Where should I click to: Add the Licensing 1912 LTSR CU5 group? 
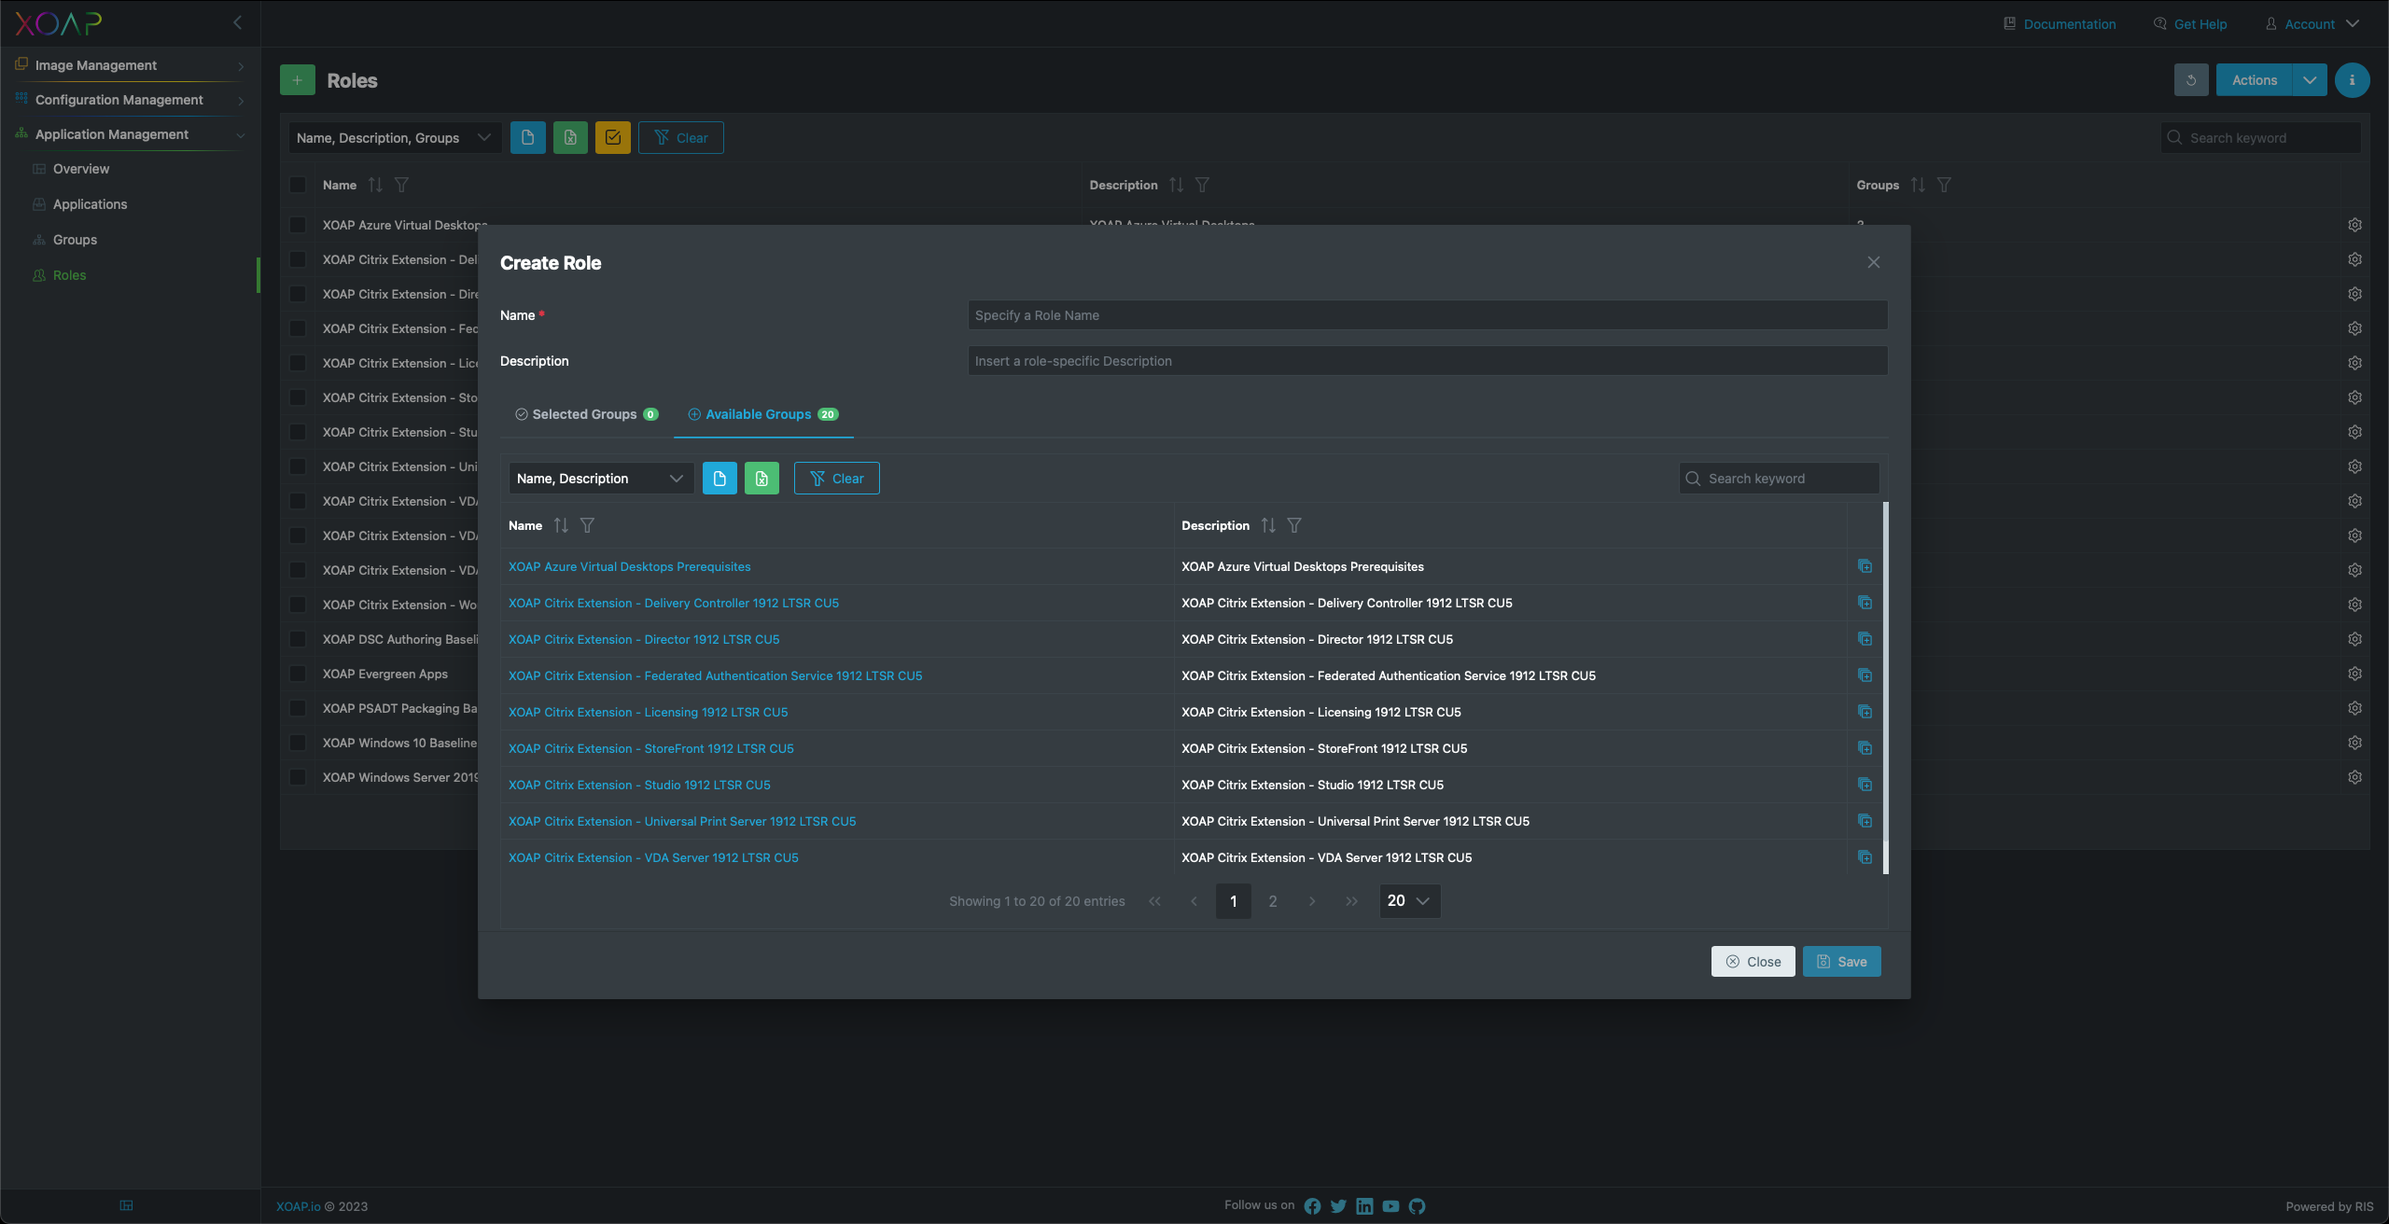(1865, 712)
